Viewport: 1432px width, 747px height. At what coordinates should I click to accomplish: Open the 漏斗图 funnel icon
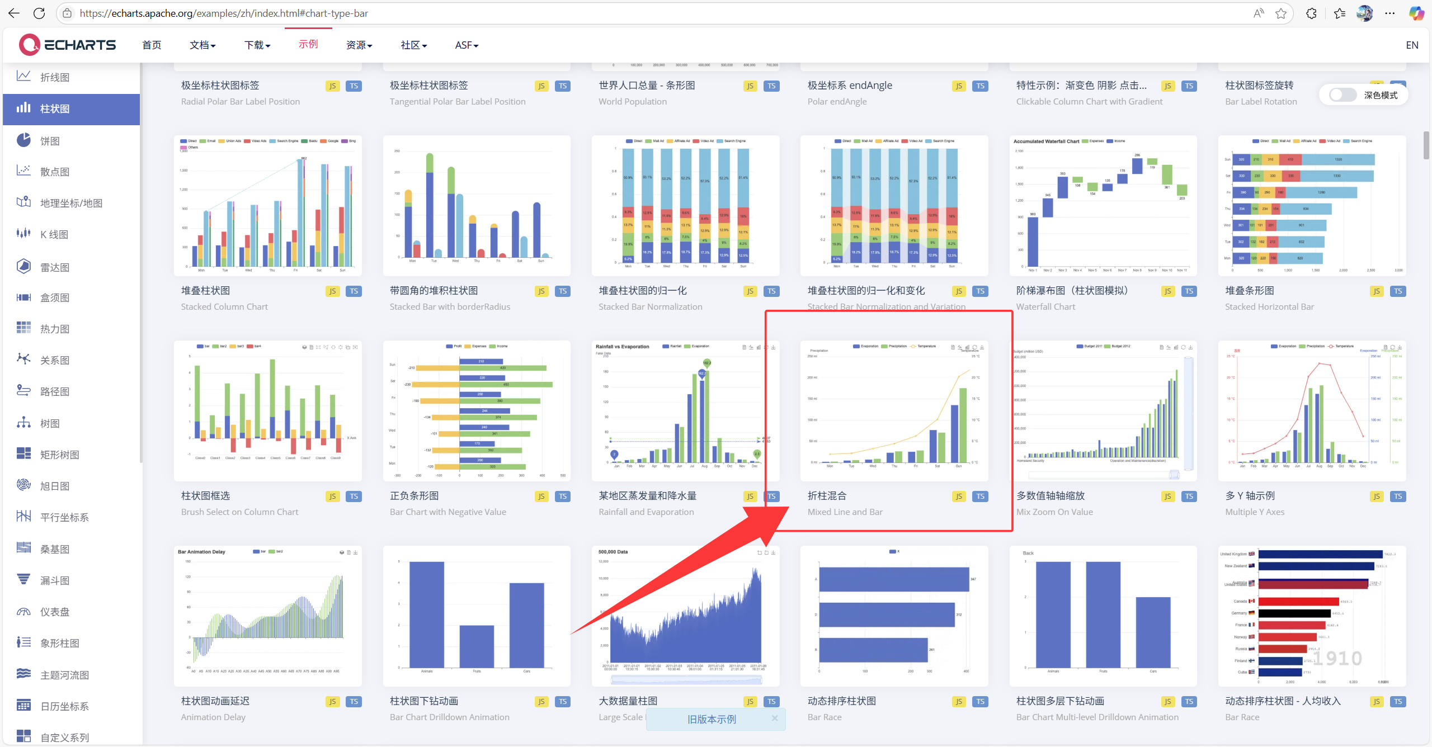click(x=23, y=579)
